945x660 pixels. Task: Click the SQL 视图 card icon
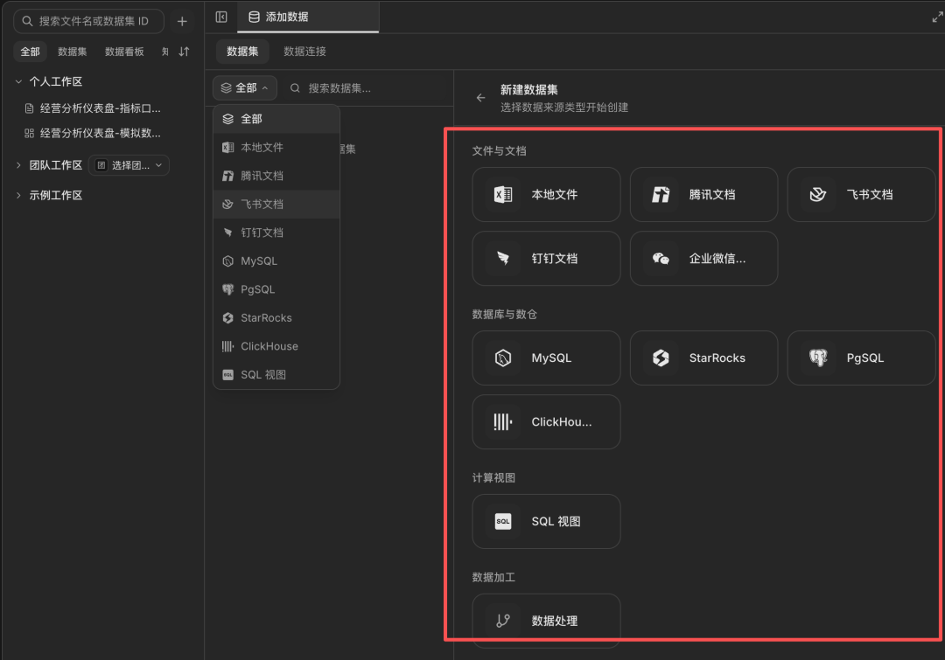point(502,522)
